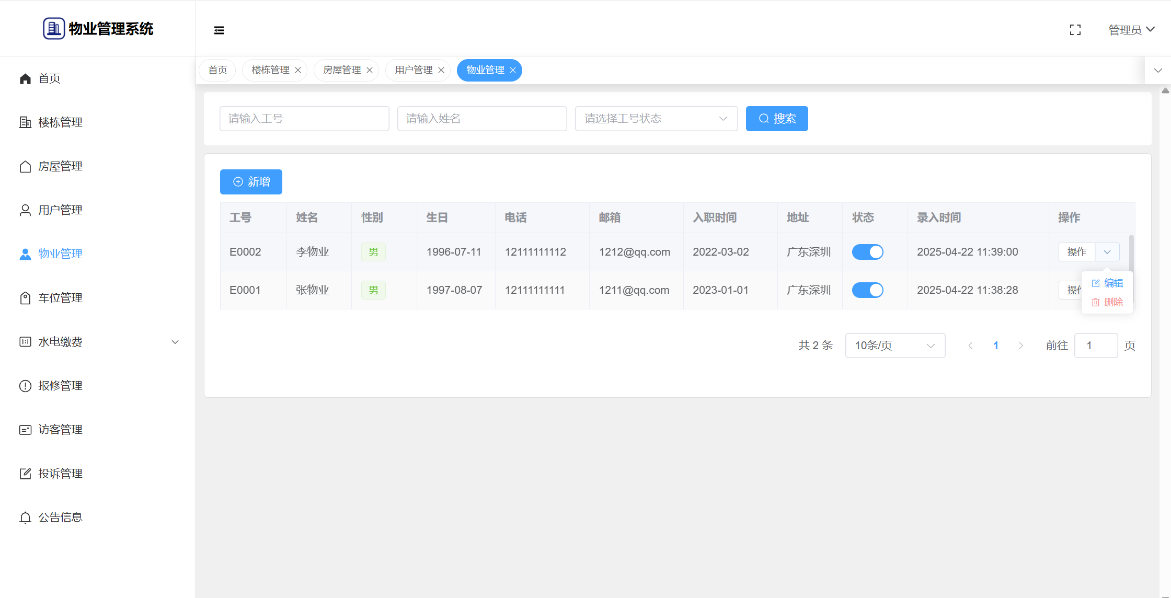Screen dimensions: 1171x598
Task: Toggle status switch for E0001 张物业
Action: pyautogui.click(x=867, y=290)
